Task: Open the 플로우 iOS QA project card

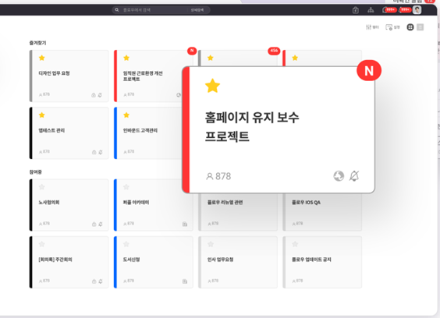Action: [322, 212]
